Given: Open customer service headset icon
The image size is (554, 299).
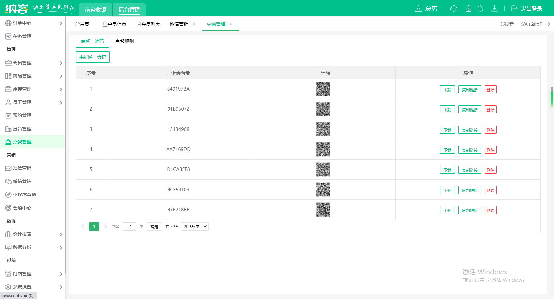Looking at the screenshot, I should tap(454, 9).
